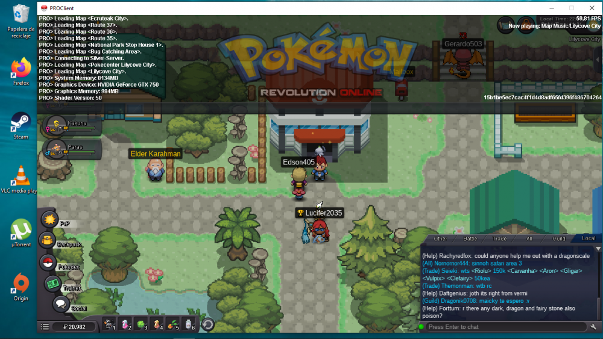Click the Battle chat tab
This screenshot has height=339, width=603.
coord(470,238)
